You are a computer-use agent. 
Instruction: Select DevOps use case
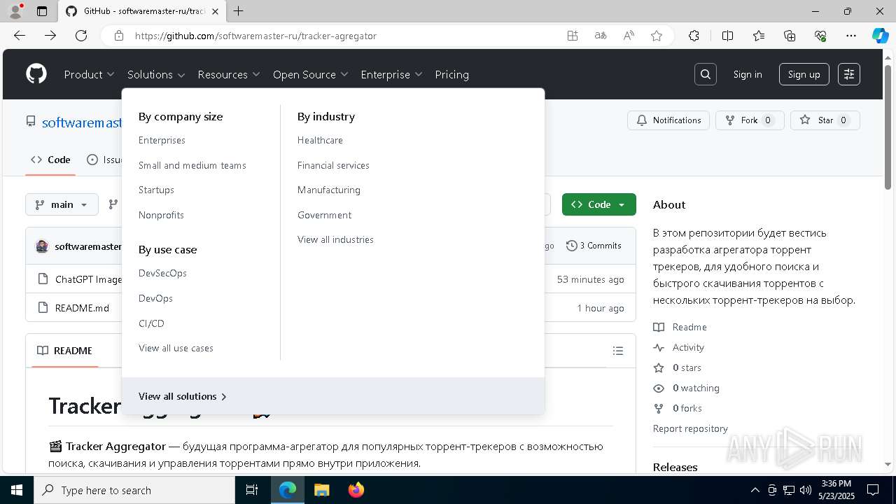155,298
